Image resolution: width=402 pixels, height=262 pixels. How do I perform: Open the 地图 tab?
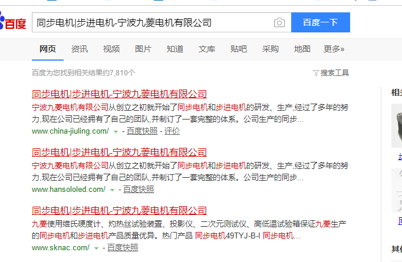tap(302, 49)
